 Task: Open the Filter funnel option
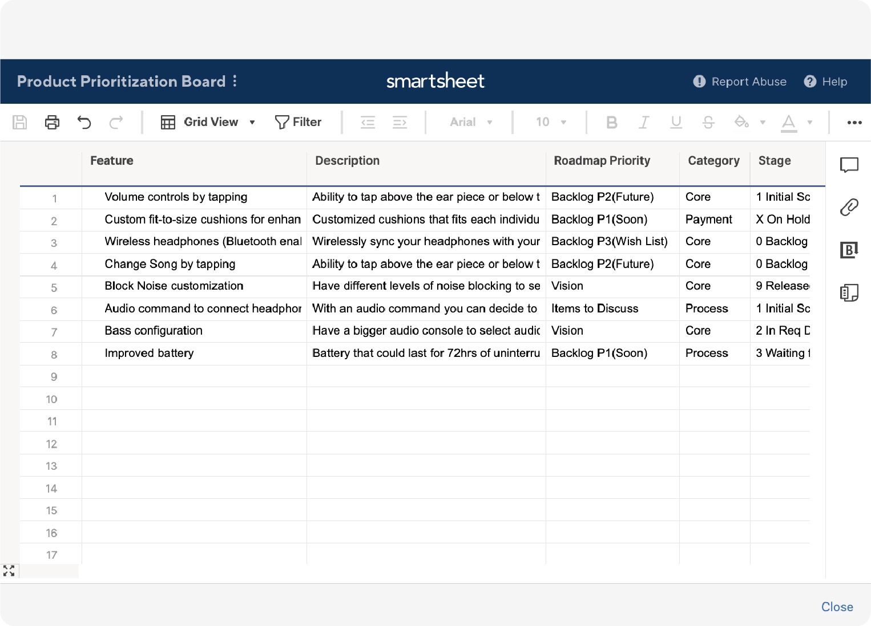[x=298, y=122]
